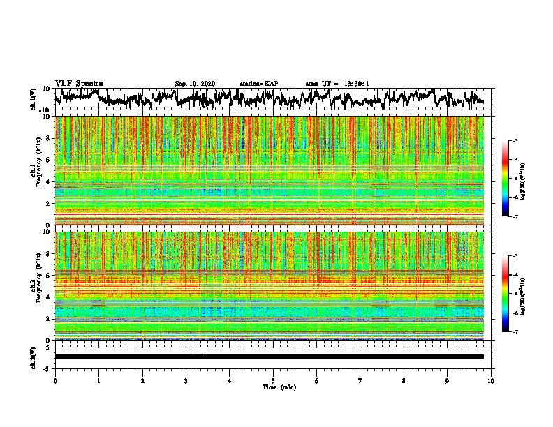Click the ch.1 spectrogram color scale bar

pos(506,179)
